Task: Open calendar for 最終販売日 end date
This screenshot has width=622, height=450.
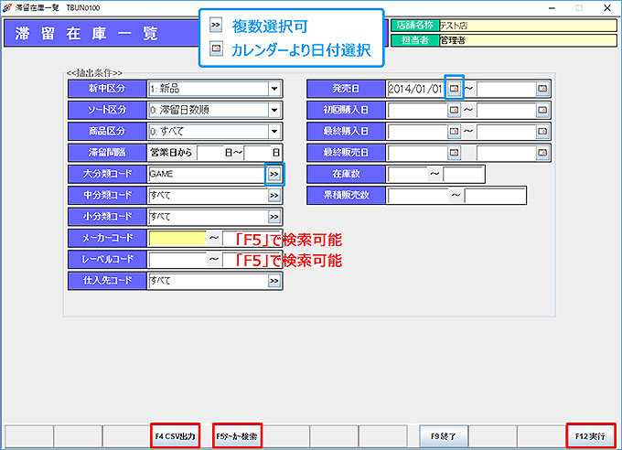Action: point(542,153)
